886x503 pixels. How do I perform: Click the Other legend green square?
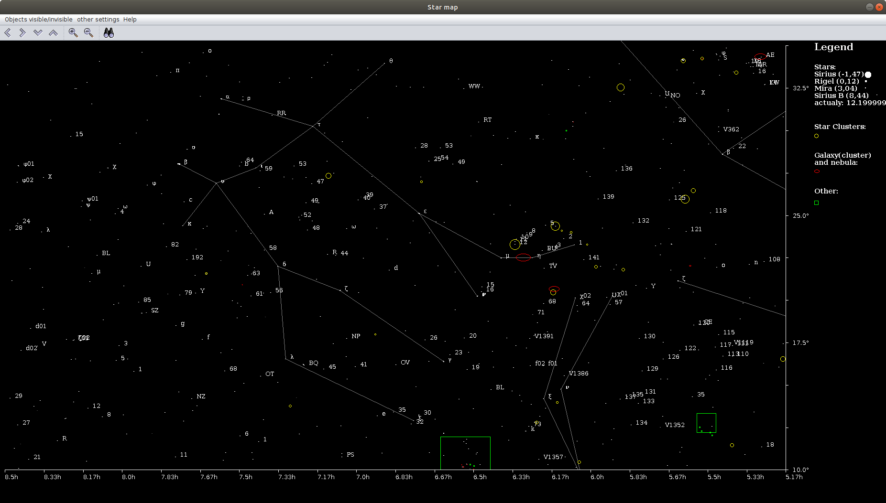pyautogui.click(x=816, y=203)
